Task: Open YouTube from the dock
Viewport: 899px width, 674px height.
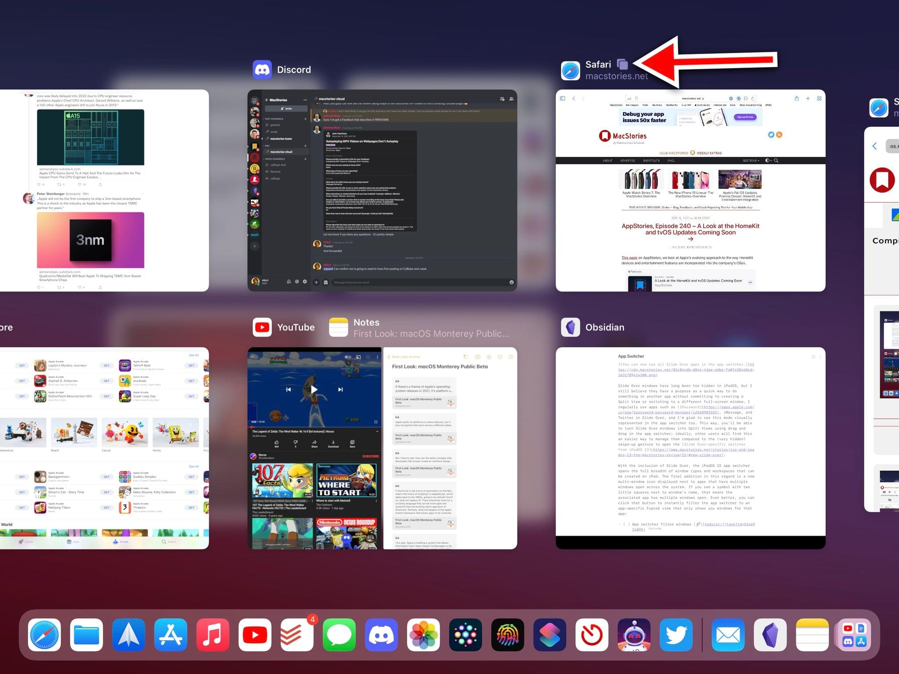Action: click(255, 634)
